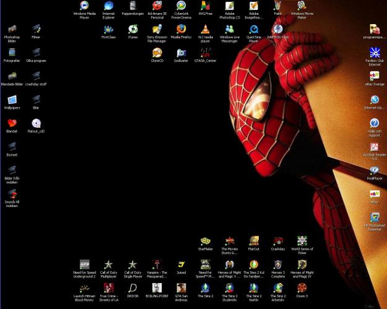Click the Acrobat Reader 5.0 icon
The image size is (387, 309).
pos(374,147)
